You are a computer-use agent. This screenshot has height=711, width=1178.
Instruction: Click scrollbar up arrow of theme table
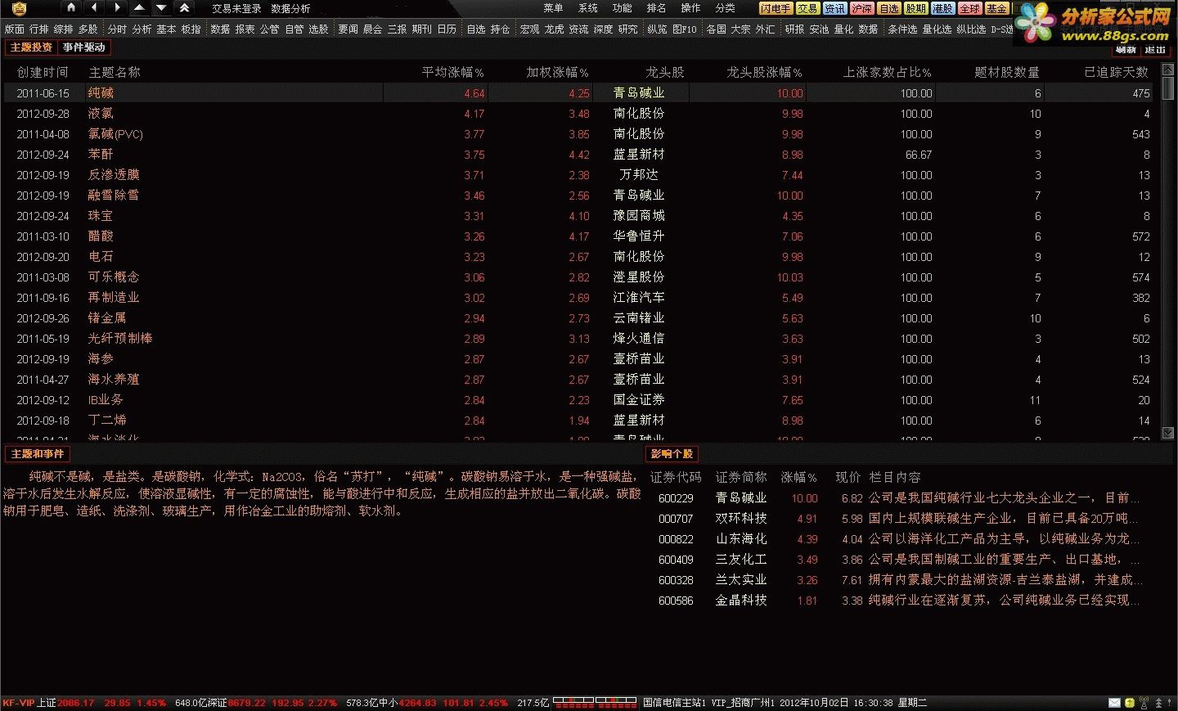click(x=1168, y=70)
